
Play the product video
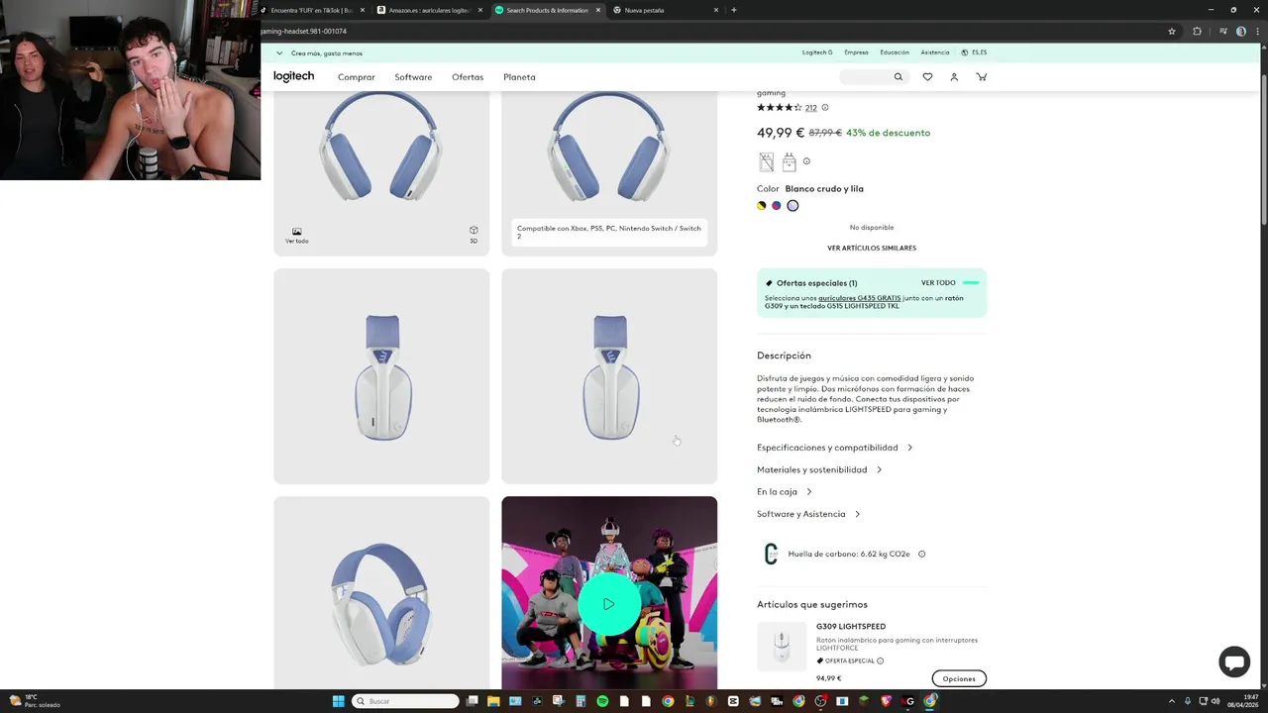[608, 604]
